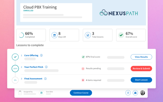
Task: Open Core Offering info icon
Action: pos(41,55)
